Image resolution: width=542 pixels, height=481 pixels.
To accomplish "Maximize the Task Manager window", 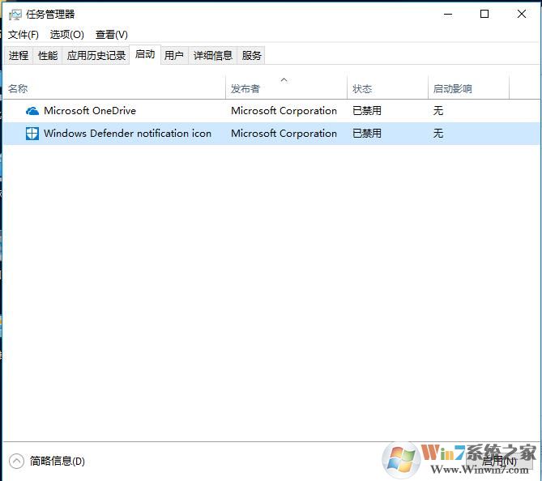I will tap(484, 14).
